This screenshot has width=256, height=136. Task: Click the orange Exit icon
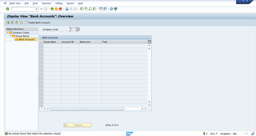(56, 9)
